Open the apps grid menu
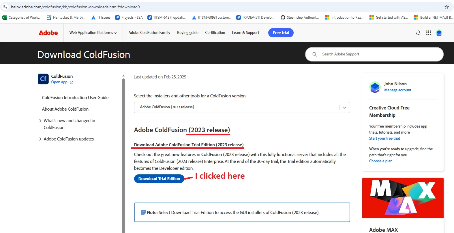454x233 pixels. pos(429,33)
